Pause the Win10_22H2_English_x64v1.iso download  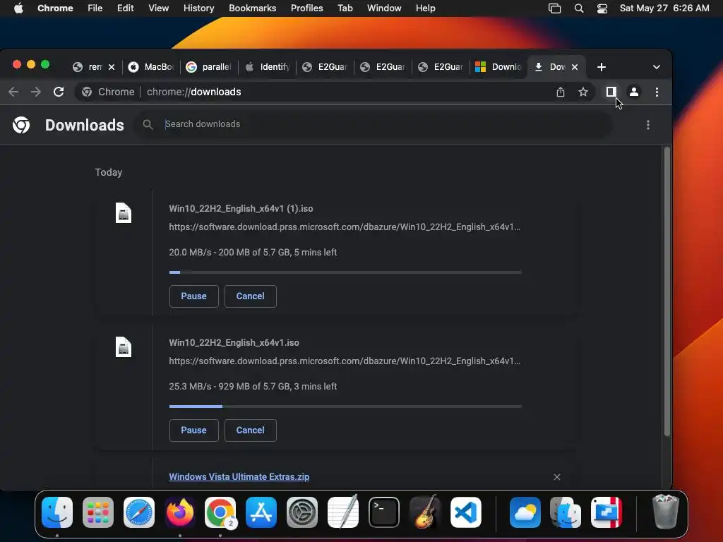point(193,430)
